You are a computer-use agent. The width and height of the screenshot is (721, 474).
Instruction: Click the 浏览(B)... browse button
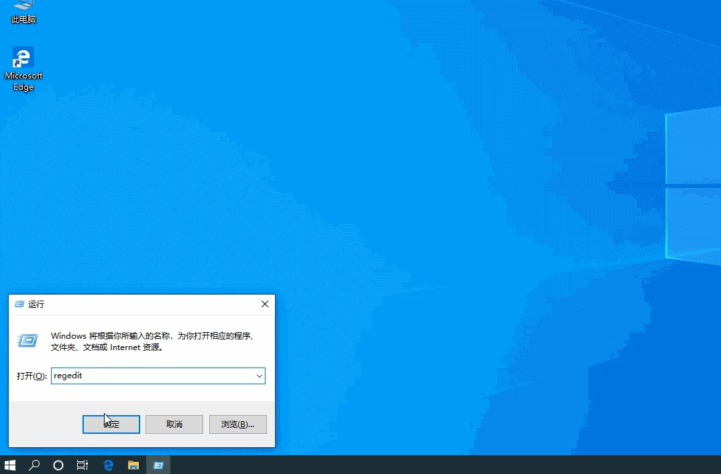pyautogui.click(x=237, y=424)
